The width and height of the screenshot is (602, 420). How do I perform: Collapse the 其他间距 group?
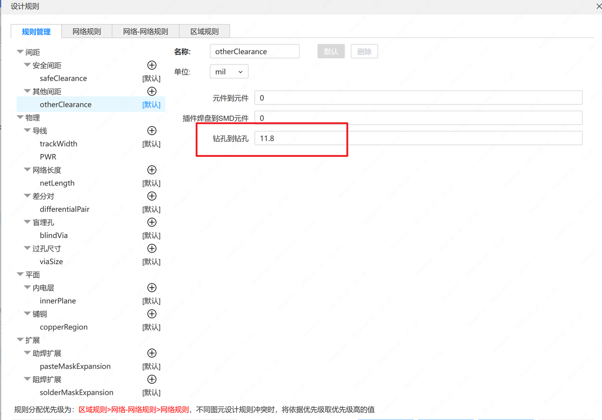27,91
